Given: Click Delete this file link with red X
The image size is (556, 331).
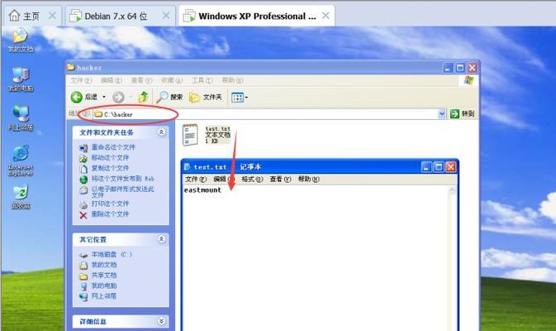Looking at the screenshot, I should (110, 214).
